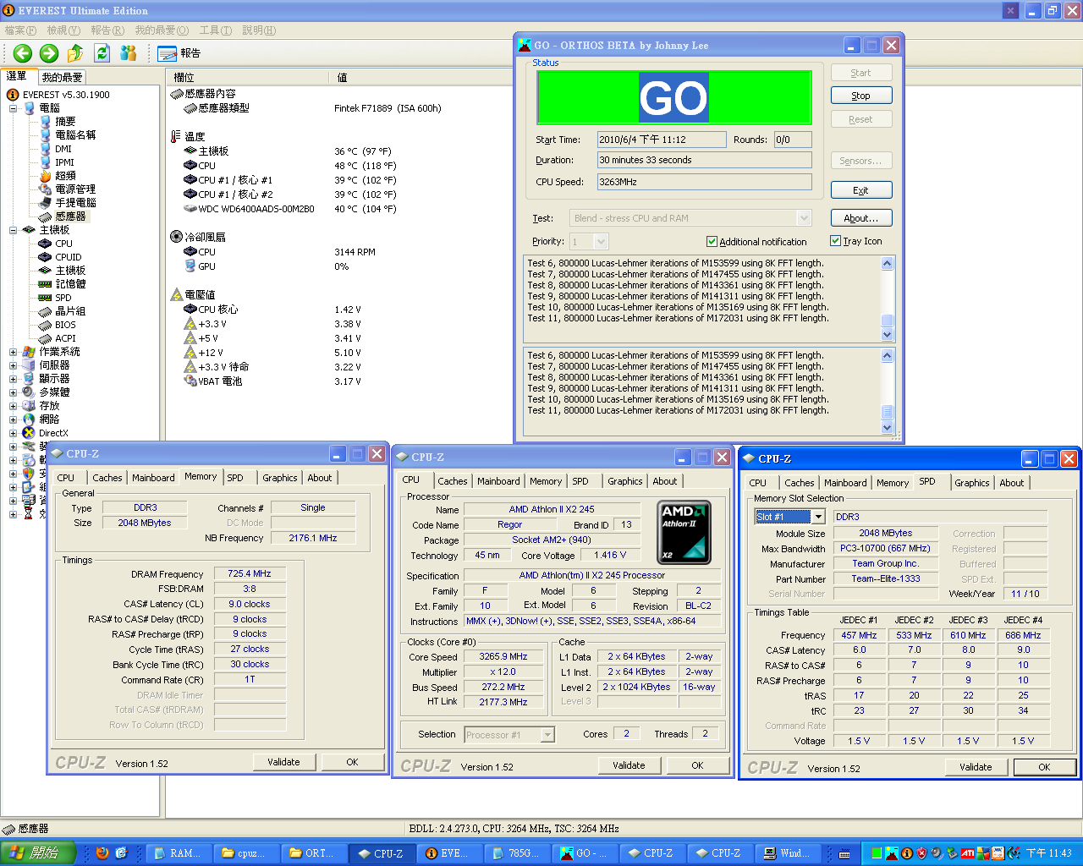Click the About... button in ORTHOS
1083x866 pixels.
click(x=860, y=218)
